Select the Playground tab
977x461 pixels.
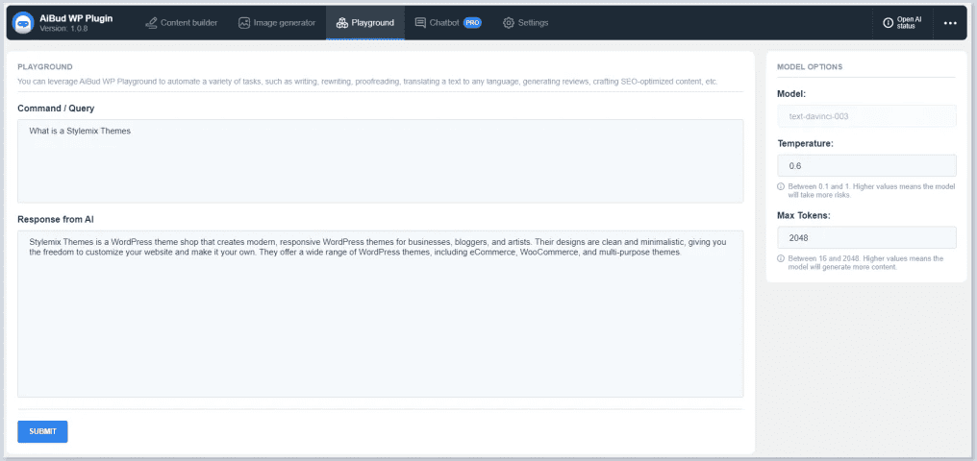coord(365,23)
